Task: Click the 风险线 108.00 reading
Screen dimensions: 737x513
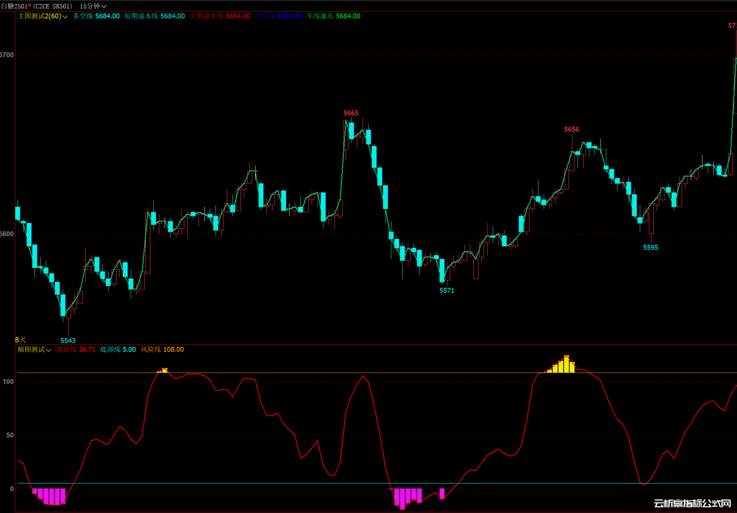Action: click(162, 349)
